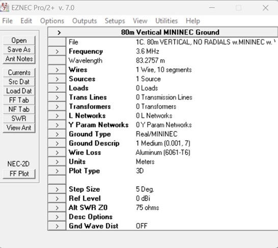Click the Currents button
The width and height of the screenshot is (278, 248).
(x=19, y=72)
